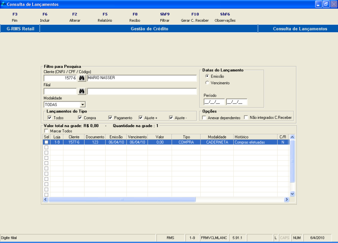Click 5.91.1 version in status bar

[x=237, y=238]
